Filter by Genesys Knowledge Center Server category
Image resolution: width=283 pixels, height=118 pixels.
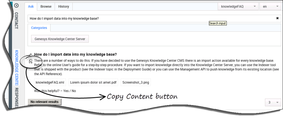point(60,39)
